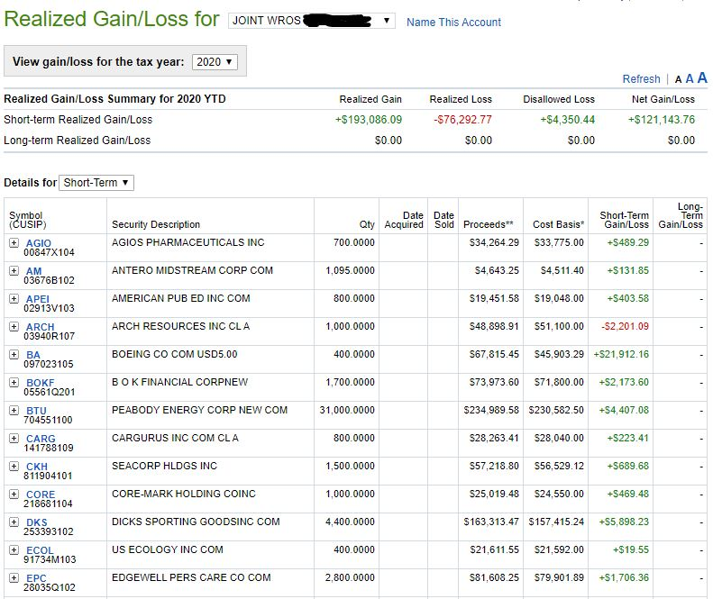Open the CARG symbol link
The width and height of the screenshot is (713, 599).
pyautogui.click(x=41, y=439)
